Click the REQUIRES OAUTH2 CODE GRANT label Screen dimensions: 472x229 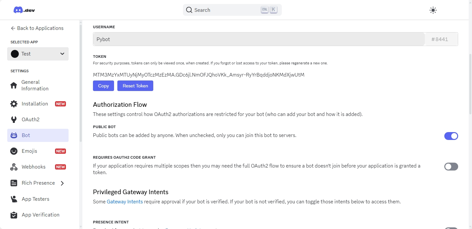pos(124,157)
